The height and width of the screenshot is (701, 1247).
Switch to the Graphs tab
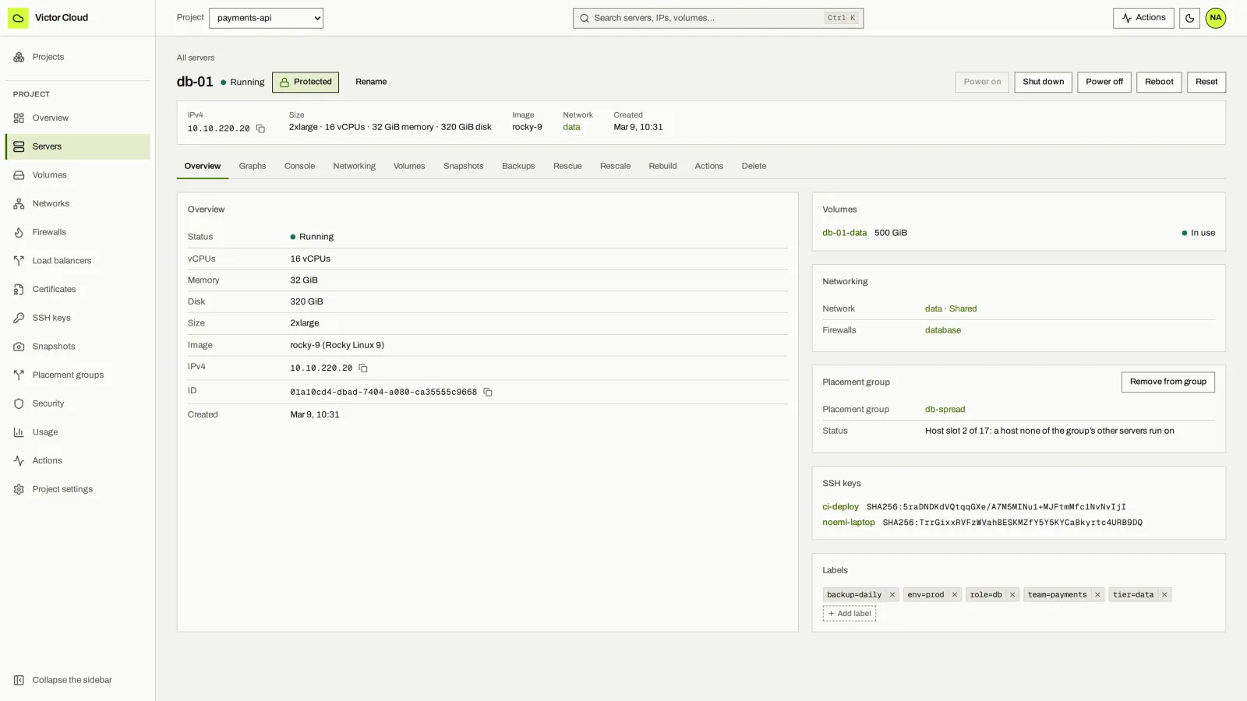point(253,167)
